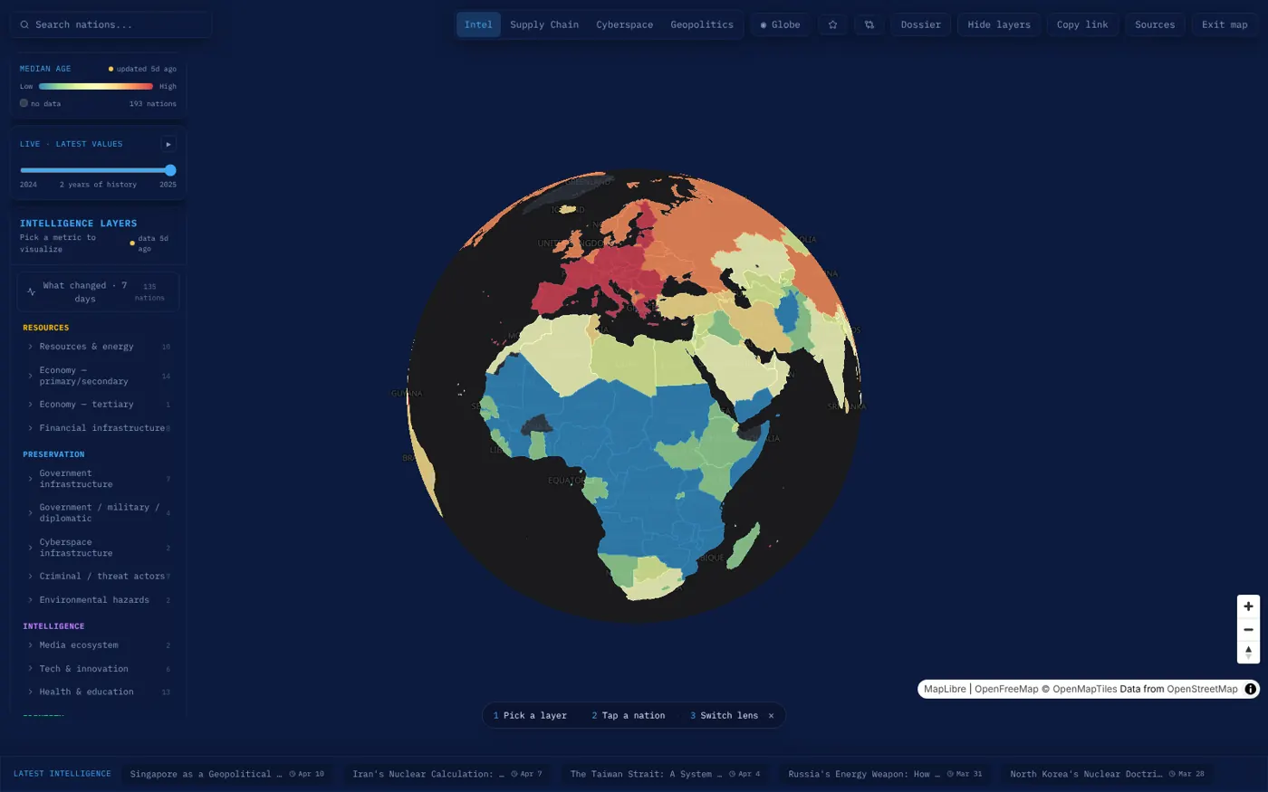This screenshot has width=1268, height=792.
Task: Expand Resources & energy layer group
Action: click(97, 347)
